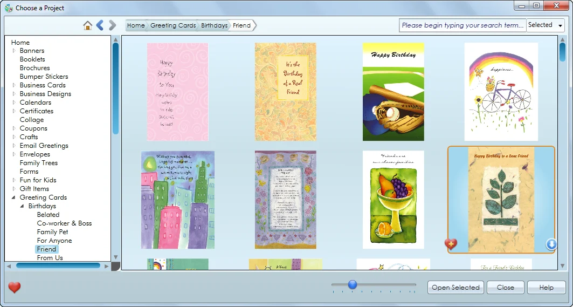Viewport: 573px width, 307px height.
Task: Select Gift Items category
Action: [x=34, y=188]
